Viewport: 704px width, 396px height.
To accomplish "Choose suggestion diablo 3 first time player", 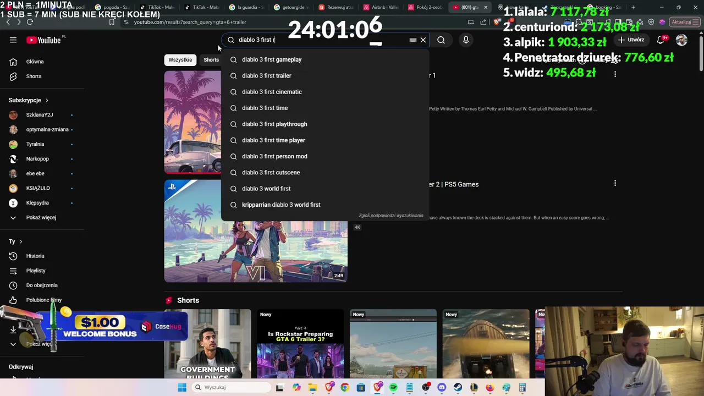I will coord(325,140).
